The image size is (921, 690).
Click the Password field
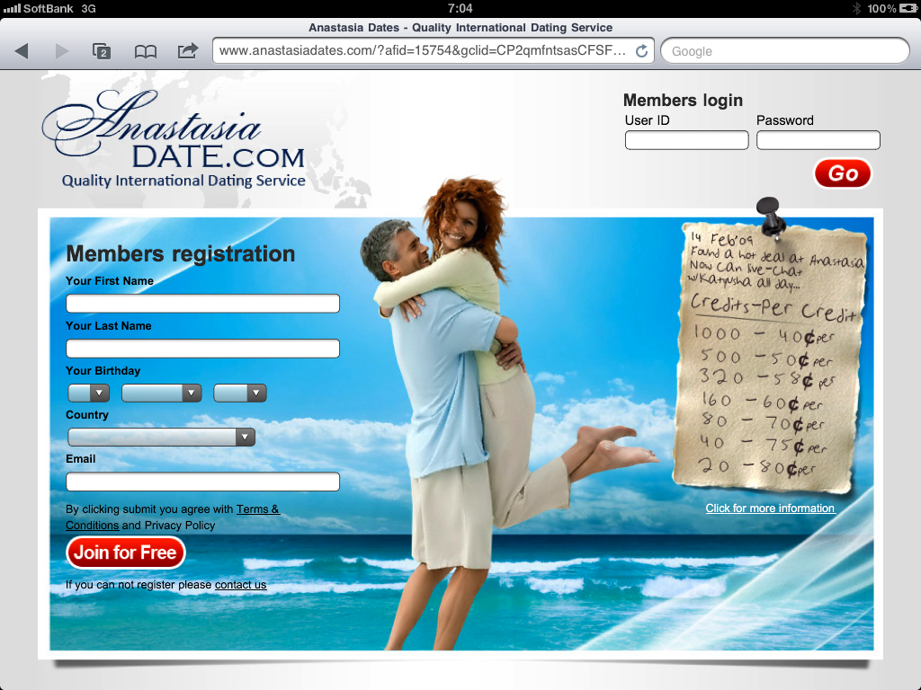(x=818, y=140)
